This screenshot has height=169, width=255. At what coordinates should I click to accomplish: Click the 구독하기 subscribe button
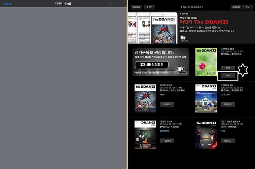136,7
